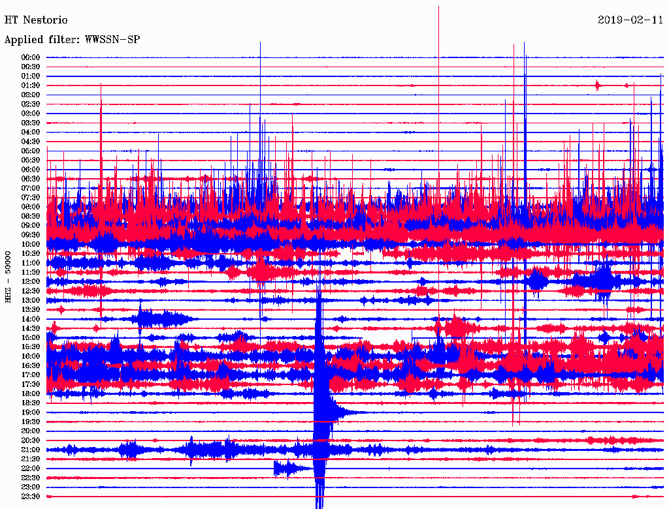This screenshot has width=669, height=509.
Task: Click the 05:00 time label
Action: [31, 151]
